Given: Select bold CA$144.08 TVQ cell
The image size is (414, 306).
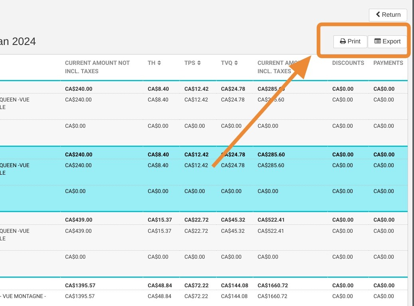Looking at the screenshot, I should click(x=235, y=285).
